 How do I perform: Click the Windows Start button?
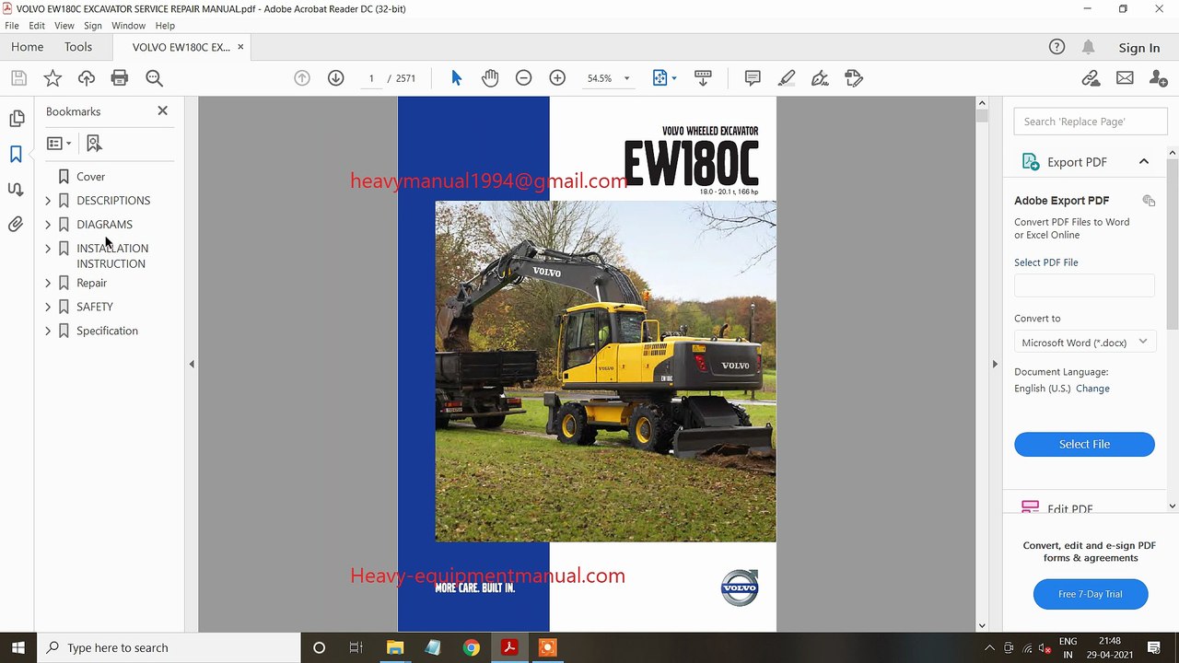[18, 647]
